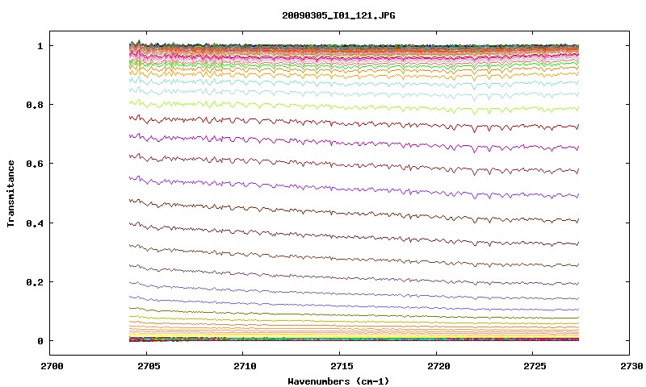This screenshot has width=646, height=387.
Task: Click the x-axis tick label 2700
Action: click(52, 366)
